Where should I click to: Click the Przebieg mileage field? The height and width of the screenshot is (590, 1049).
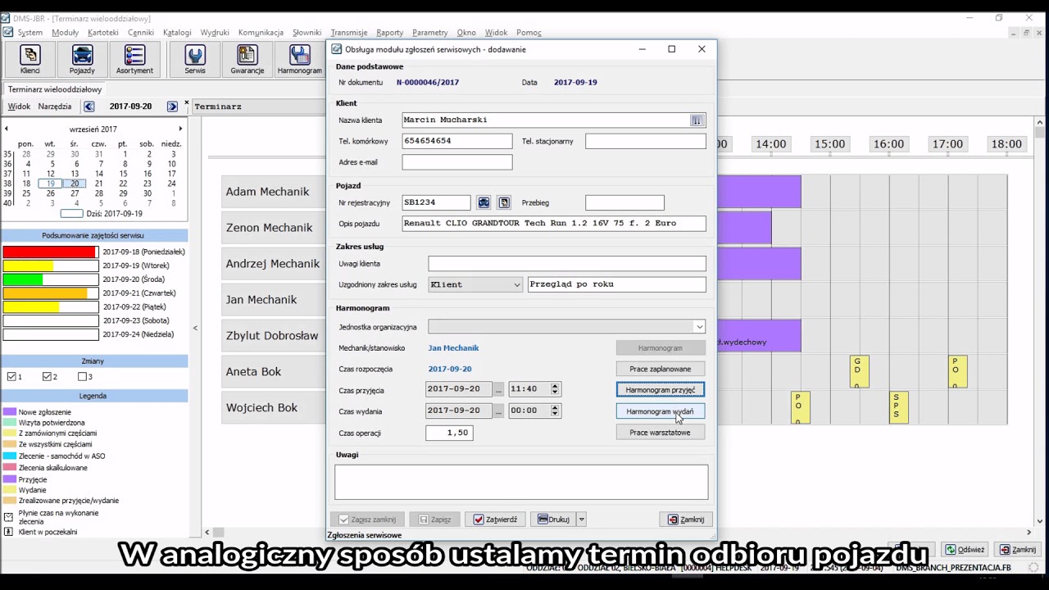(624, 202)
